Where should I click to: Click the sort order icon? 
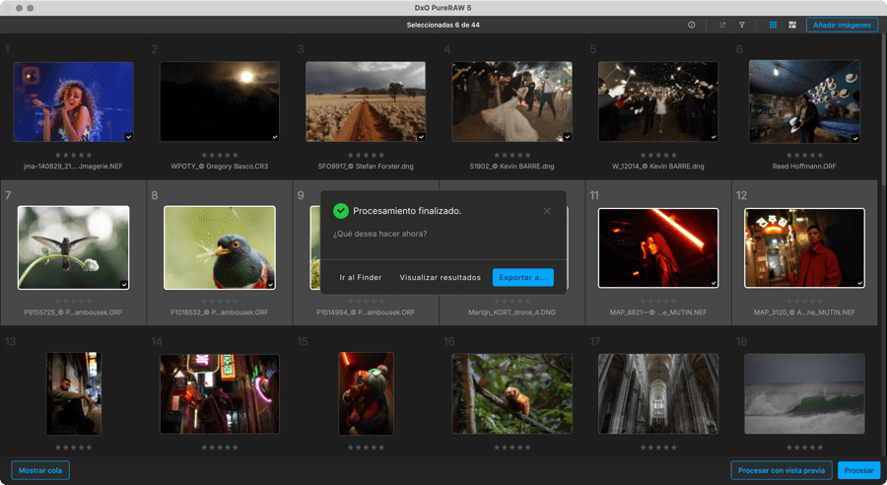pos(722,25)
